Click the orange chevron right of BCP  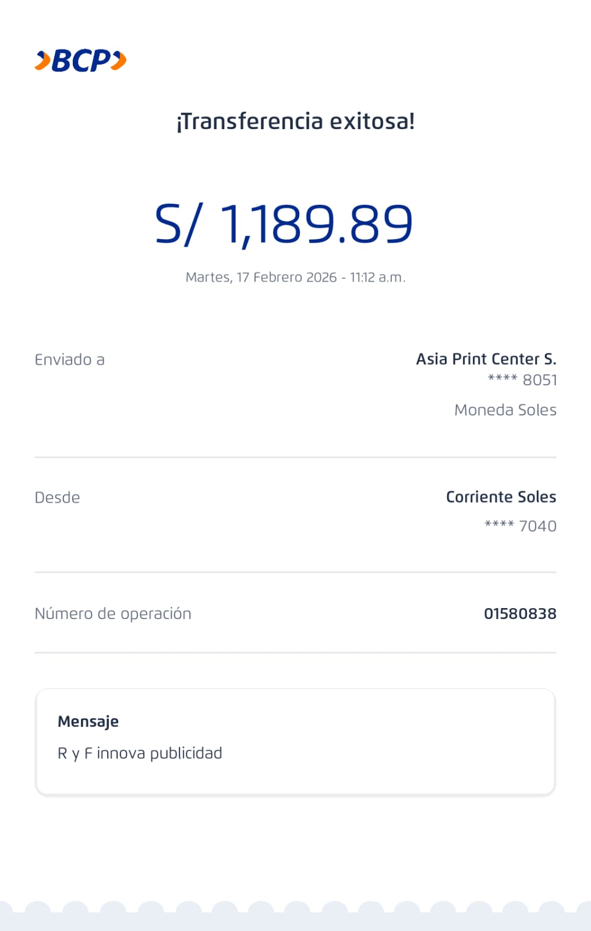pyautogui.click(x=119, y=61)
